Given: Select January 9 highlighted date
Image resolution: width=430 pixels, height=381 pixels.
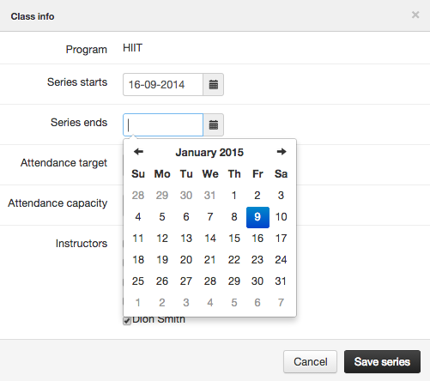Looking at the screenshot, I should (257, 217).
